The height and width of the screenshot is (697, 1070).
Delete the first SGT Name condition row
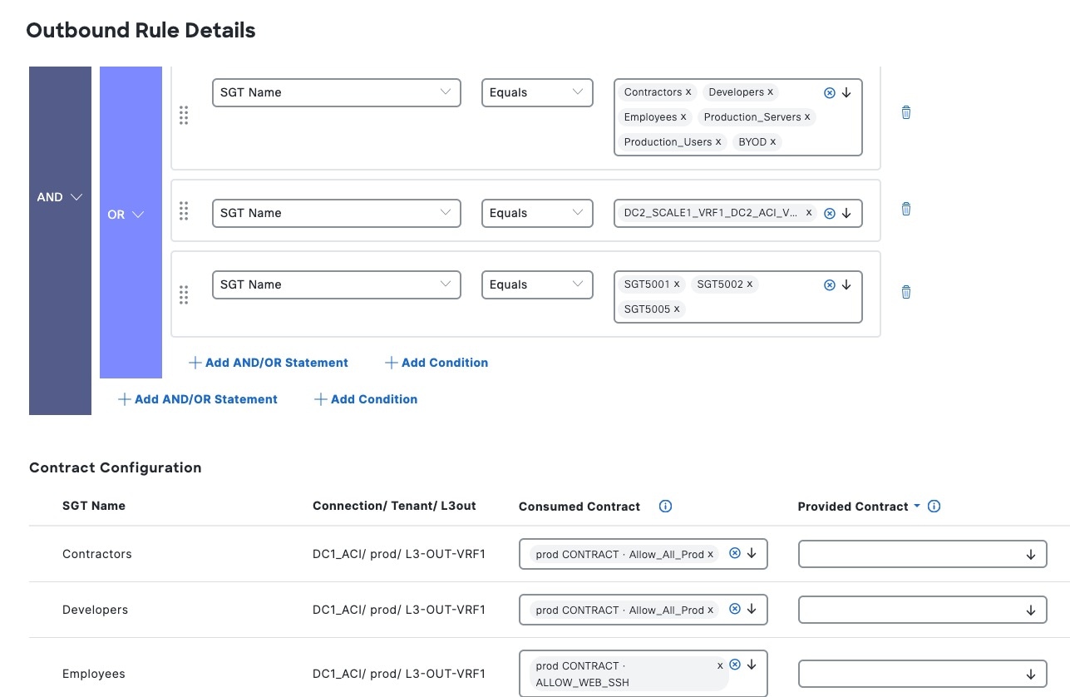(906, 112)
